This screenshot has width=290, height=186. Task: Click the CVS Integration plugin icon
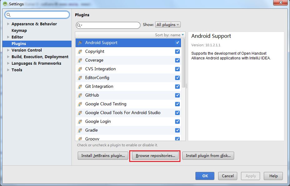pos(80,69)
